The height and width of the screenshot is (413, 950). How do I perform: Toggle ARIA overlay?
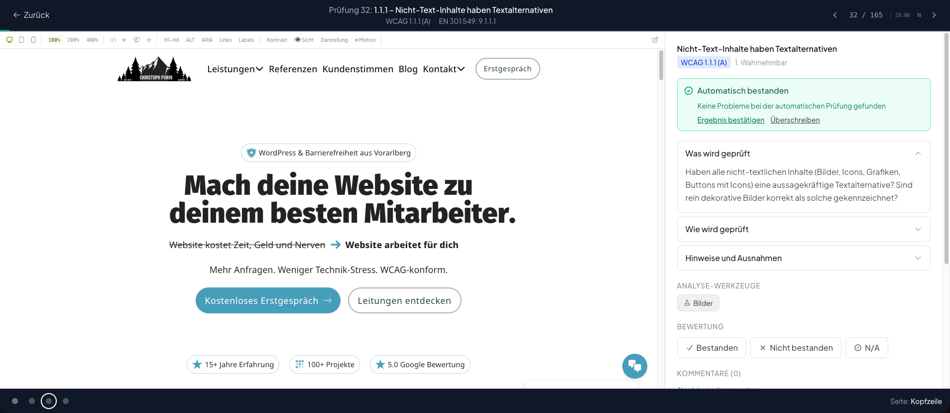(x=207, y=40)
